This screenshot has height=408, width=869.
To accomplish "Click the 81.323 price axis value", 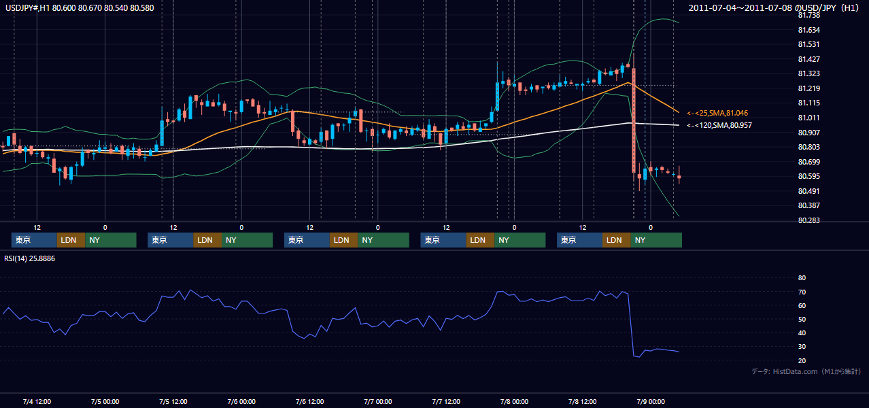I will click(x=808, y=73).
